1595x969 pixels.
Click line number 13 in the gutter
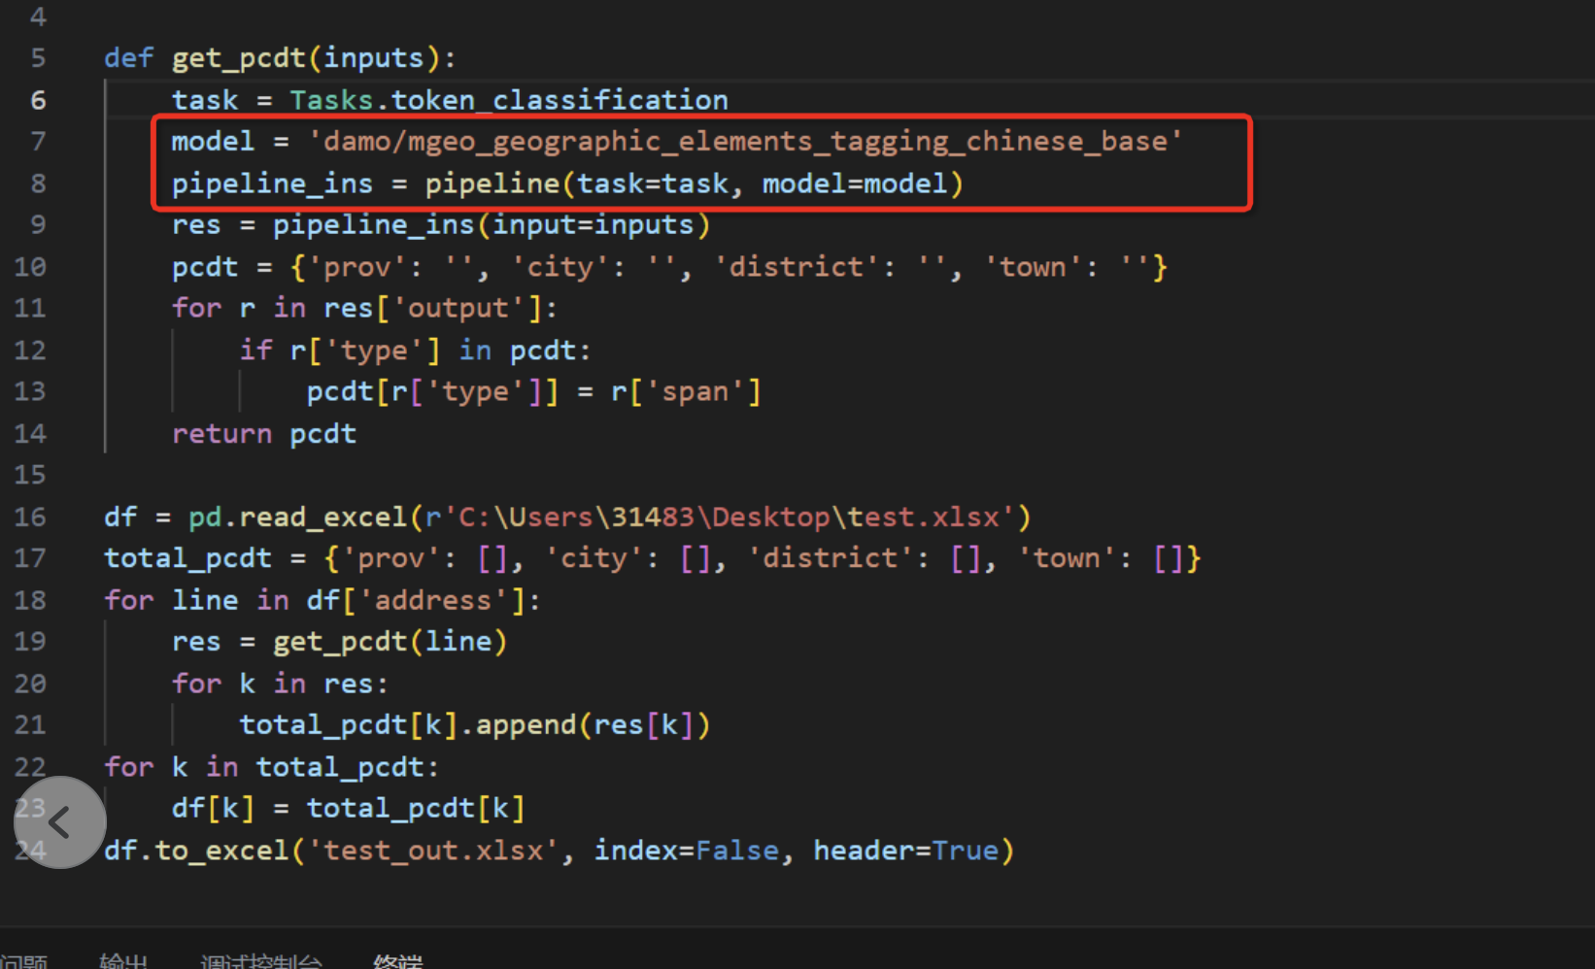click(x=30, y=392)
